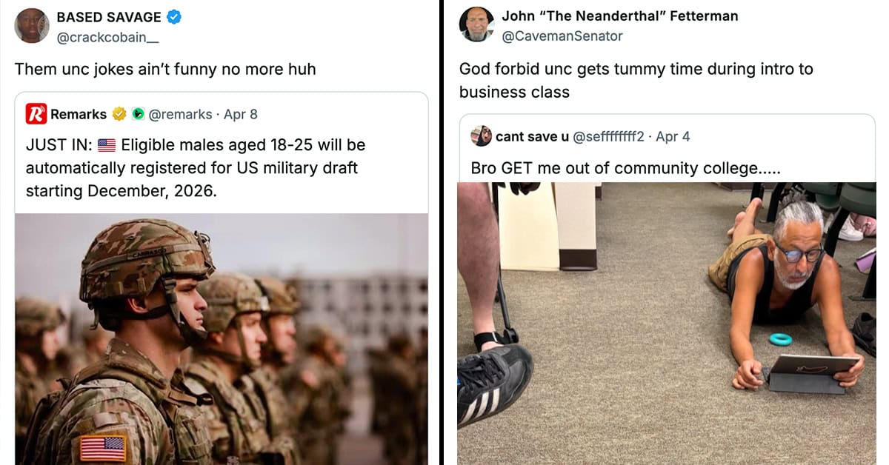The image size is (889, 465).
Task: Go to the @crackcobain__ handle
Action: point(107,38)
